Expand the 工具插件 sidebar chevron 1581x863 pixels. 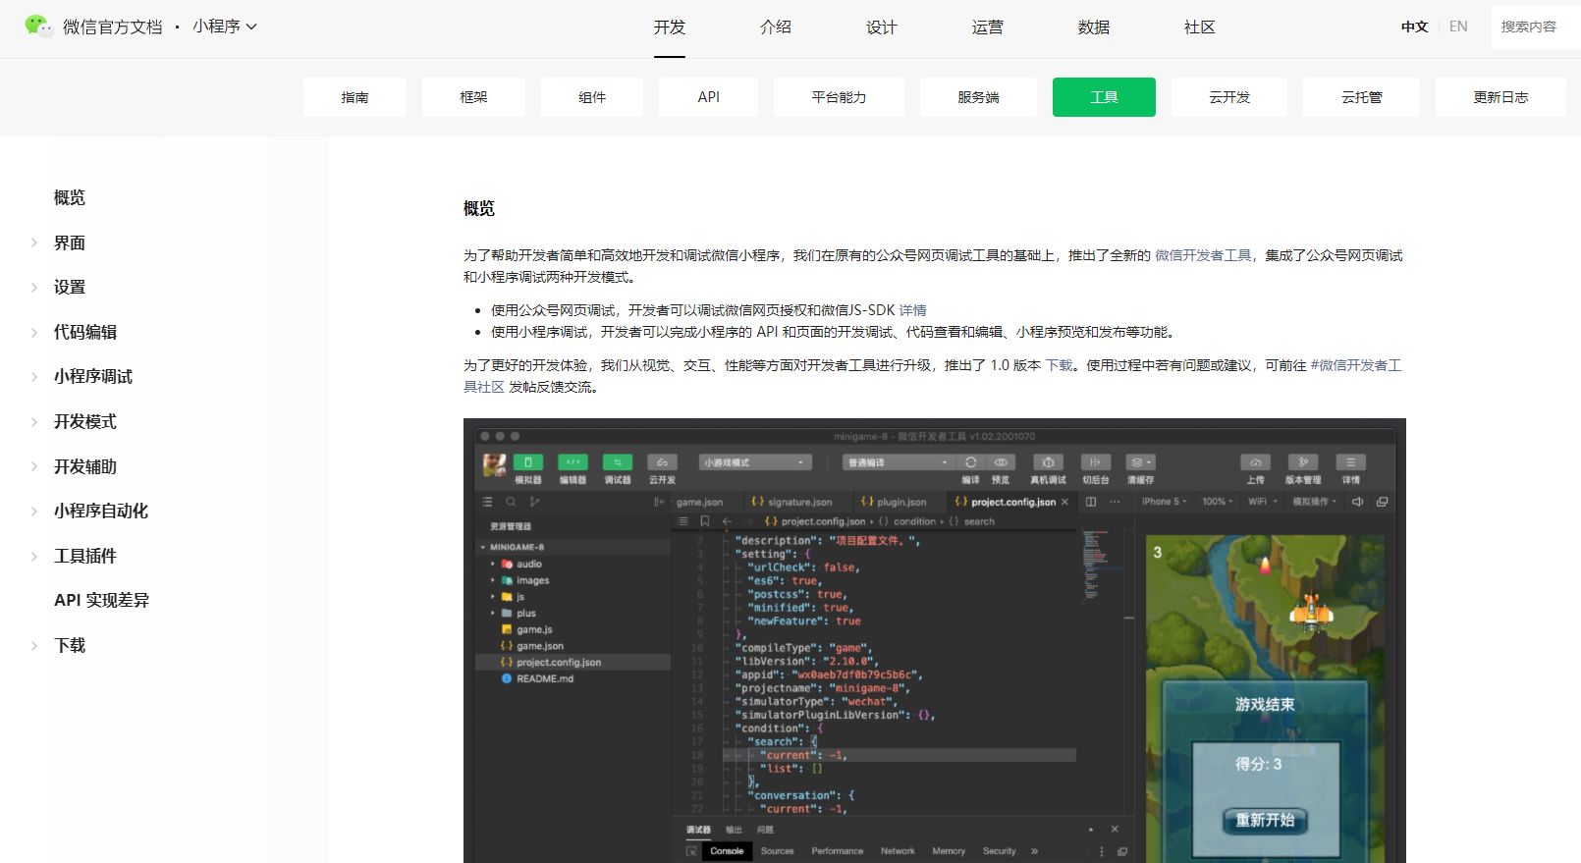[x=33, y=556]
